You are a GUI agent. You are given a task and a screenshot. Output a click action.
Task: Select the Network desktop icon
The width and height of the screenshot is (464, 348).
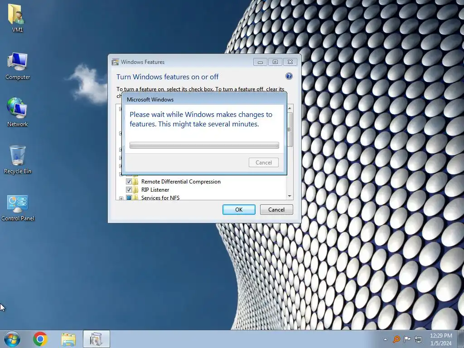click(17, 112)
